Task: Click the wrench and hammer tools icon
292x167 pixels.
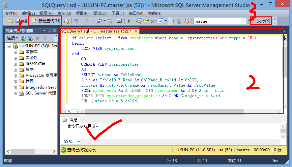Action: point(153,21)
